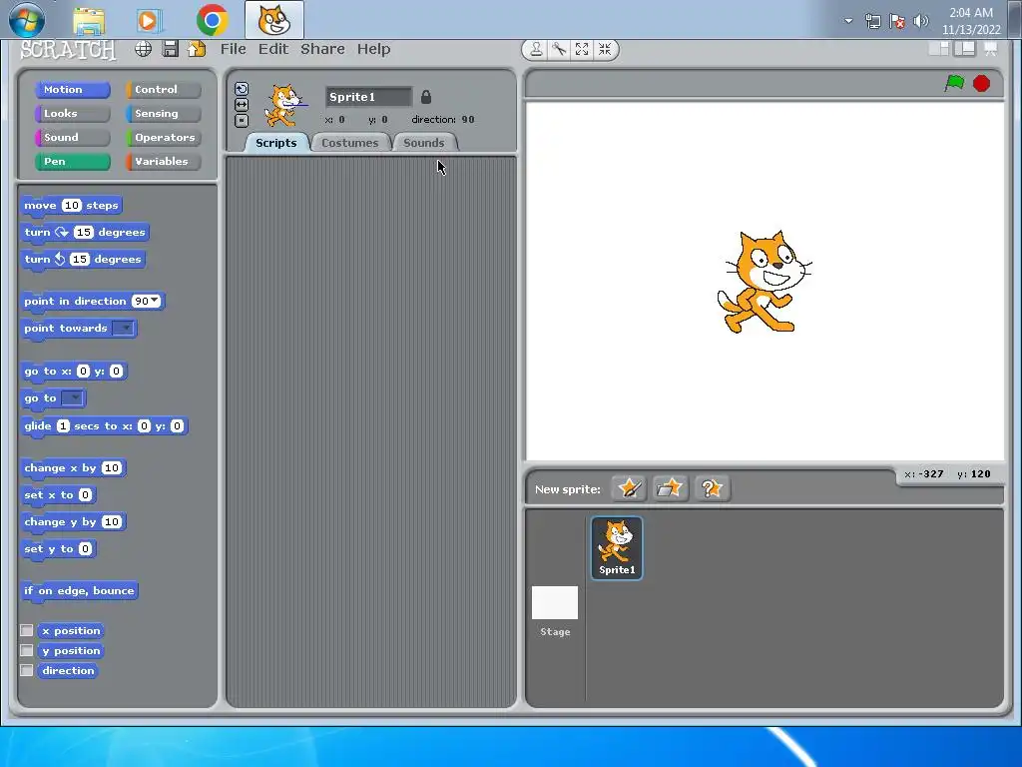The width and height of the screenshot is (1022, 767).
Task: Open Windows Explorer from the taskbar
Action: tap(89, 21)
